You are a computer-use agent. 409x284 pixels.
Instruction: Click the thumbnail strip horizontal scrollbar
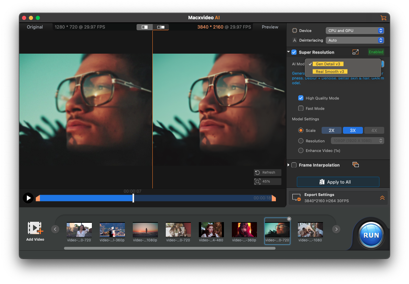(x=170, y=248)
